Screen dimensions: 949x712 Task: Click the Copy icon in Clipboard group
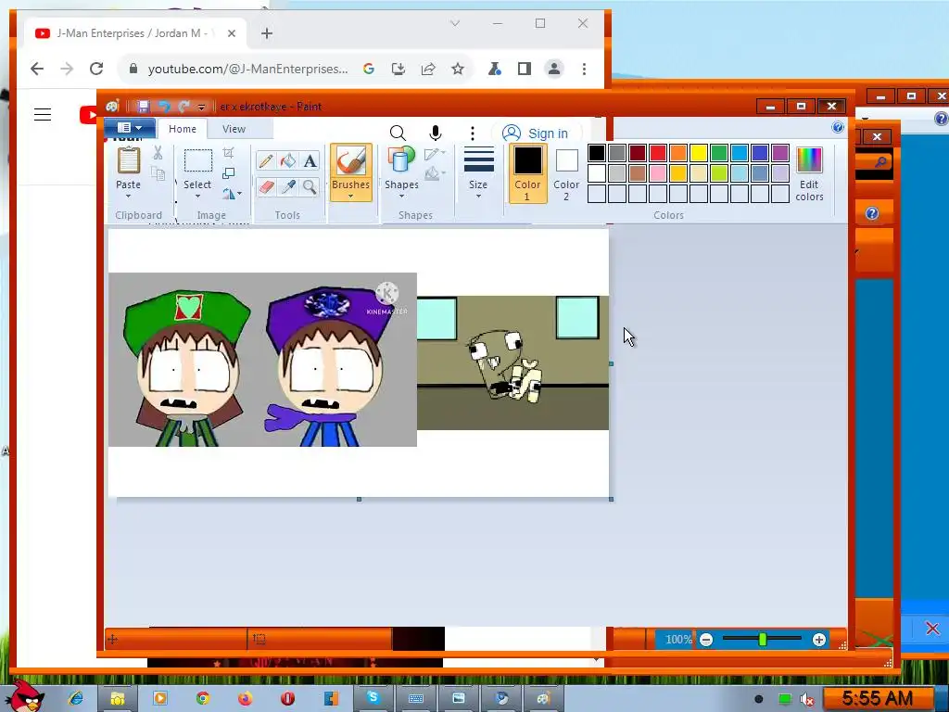[x=158, y=173]
